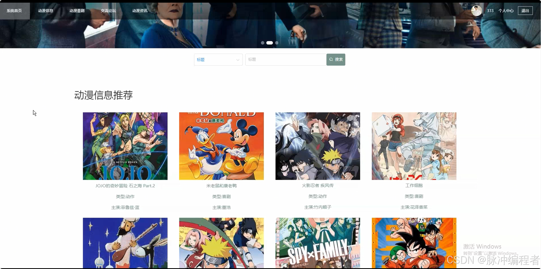
Task: Click title 工作细胞
Action: click(x=414, y=185)
